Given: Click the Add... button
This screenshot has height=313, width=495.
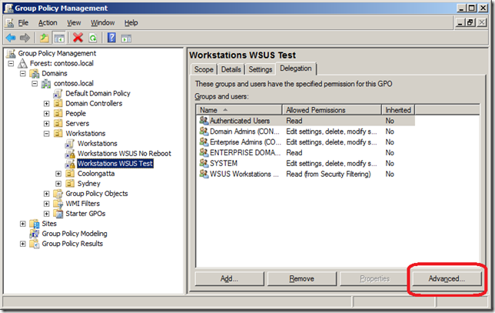Looking at the screenshot, I should [x=229, y=278].
